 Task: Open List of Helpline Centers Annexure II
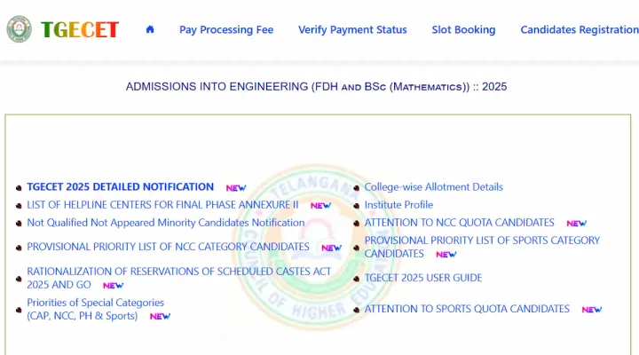162,205
